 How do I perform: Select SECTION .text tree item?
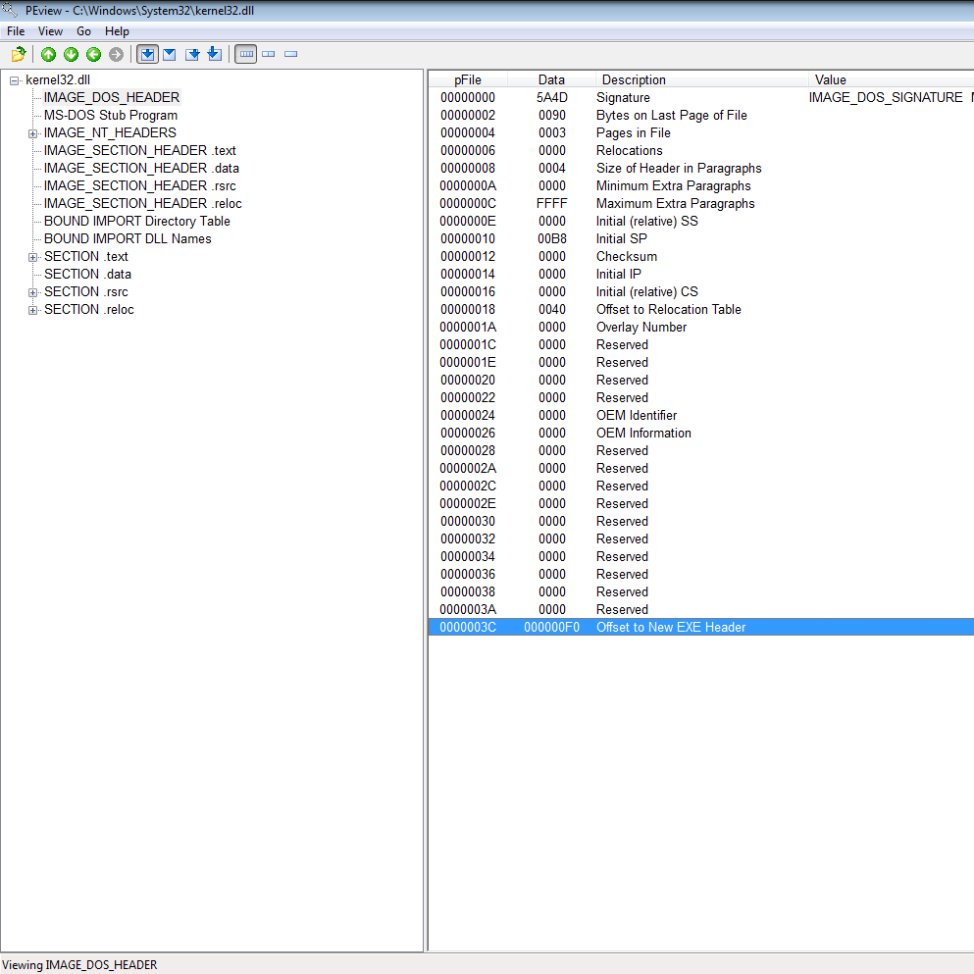[85, 257]
